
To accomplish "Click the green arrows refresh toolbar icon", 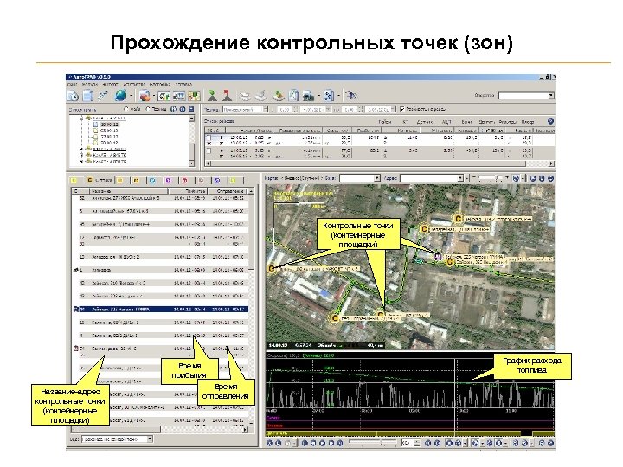I will tap(164, 96).
